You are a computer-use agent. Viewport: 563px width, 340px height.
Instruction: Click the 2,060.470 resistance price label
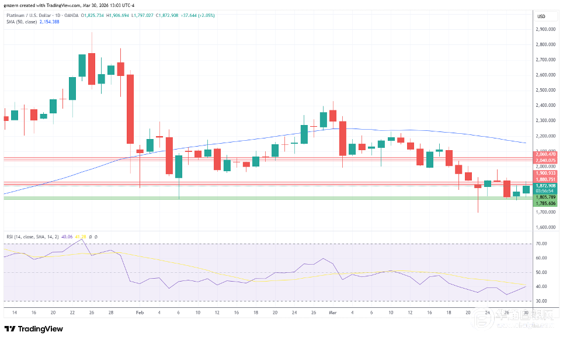tap(545, 154)
